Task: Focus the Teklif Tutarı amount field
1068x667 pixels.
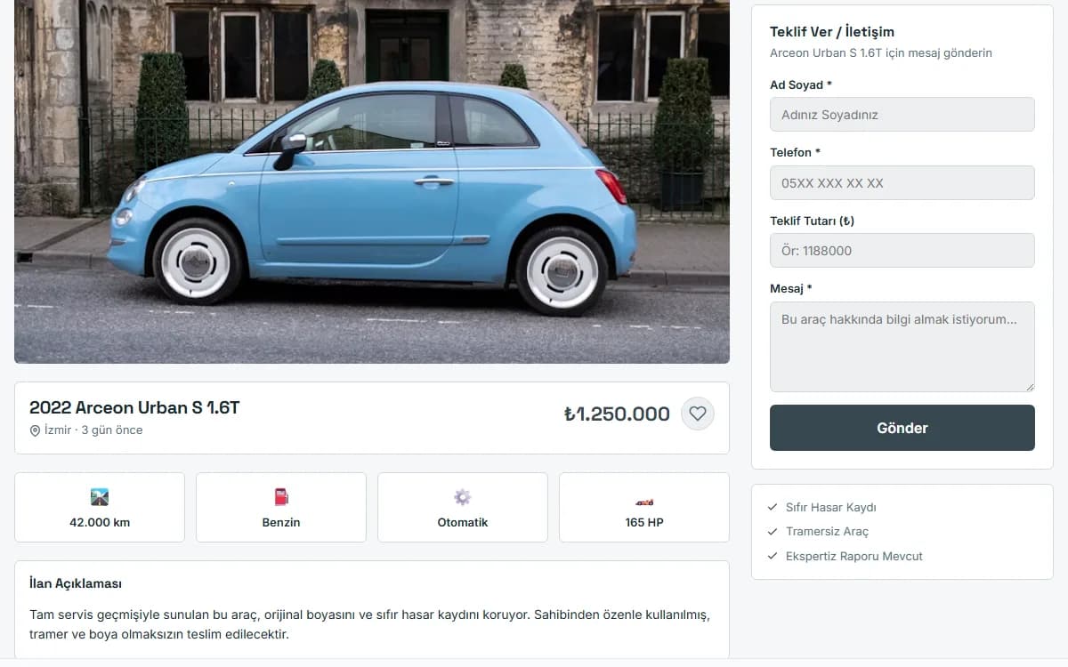Action: point(902,250)
